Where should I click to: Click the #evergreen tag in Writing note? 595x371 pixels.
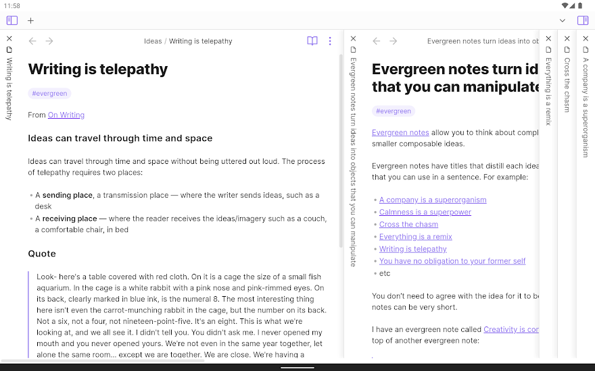click(49, 94)
